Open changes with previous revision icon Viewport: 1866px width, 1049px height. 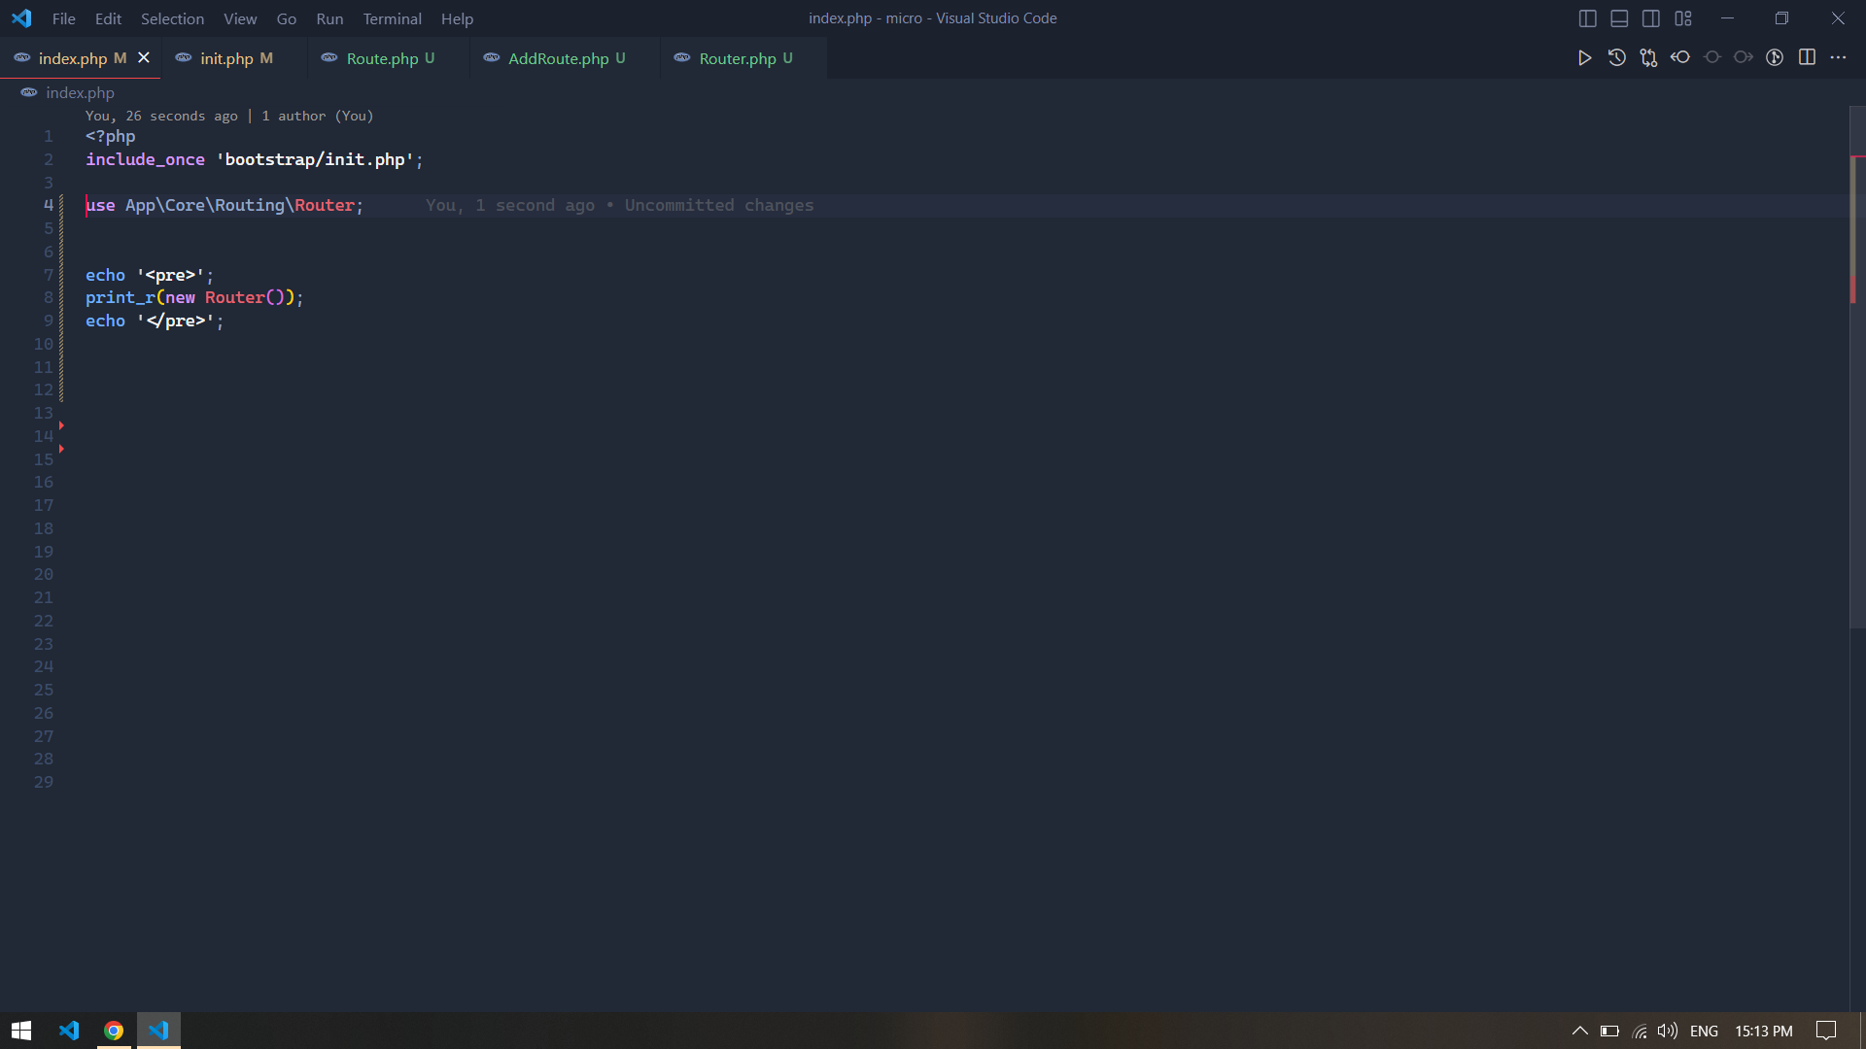1679,58
